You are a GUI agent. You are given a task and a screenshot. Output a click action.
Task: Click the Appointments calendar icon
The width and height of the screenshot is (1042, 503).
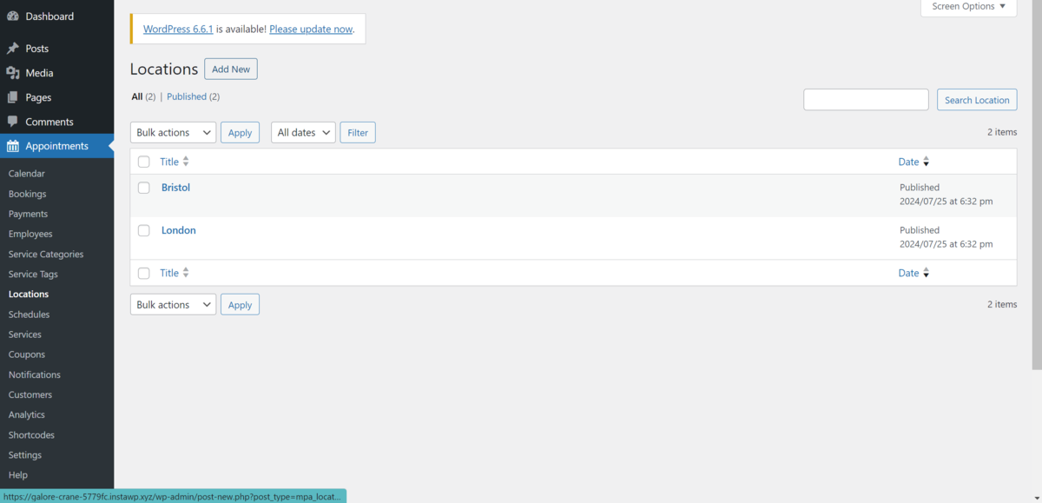(x=13, y=146)
